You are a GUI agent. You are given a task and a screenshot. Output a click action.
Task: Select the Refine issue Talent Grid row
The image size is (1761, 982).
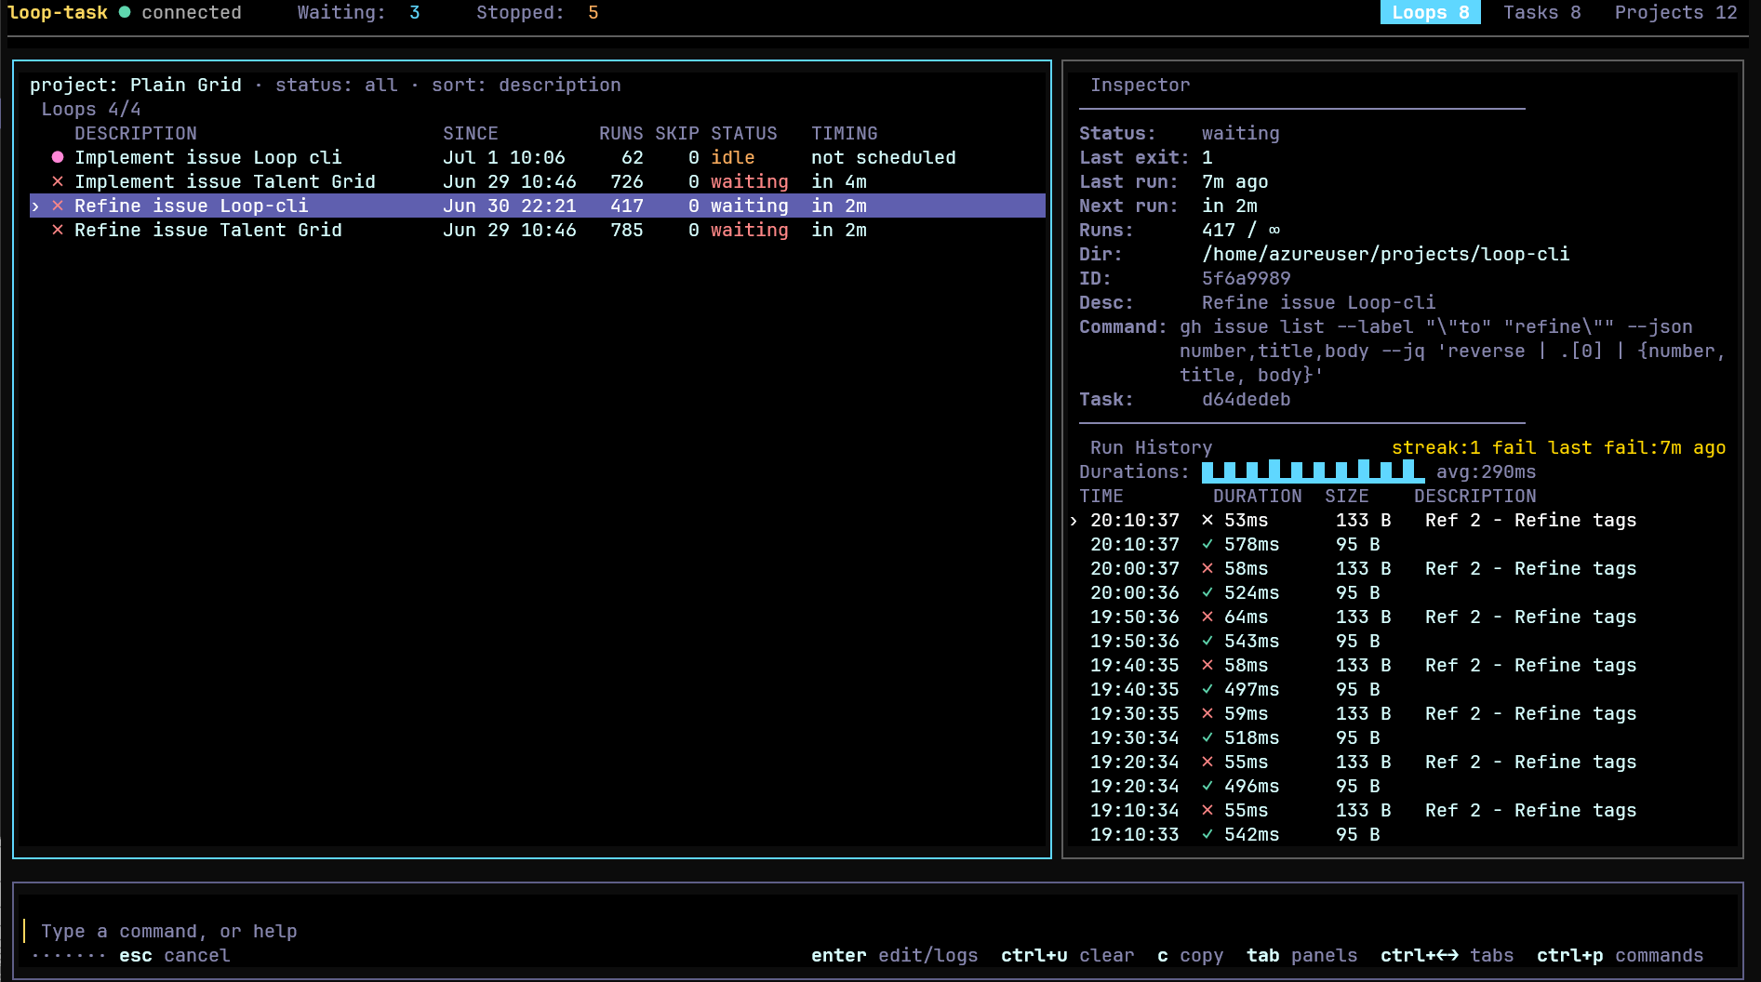[538, 230]
